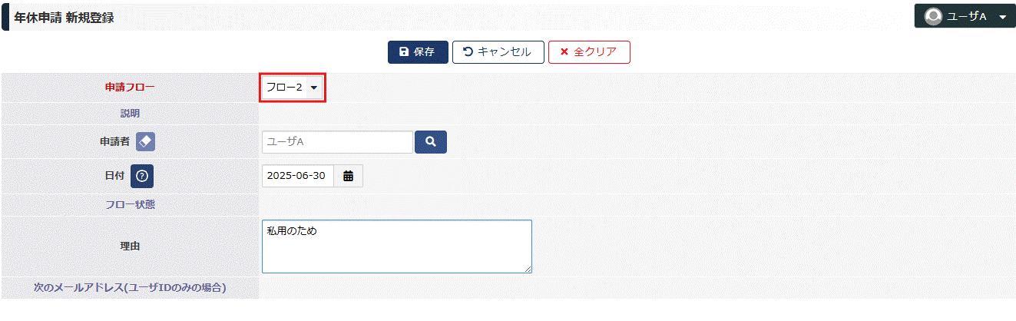Click the red X icon on 全クリア
The image size is (1016, 321).
(x=564, y=52)
